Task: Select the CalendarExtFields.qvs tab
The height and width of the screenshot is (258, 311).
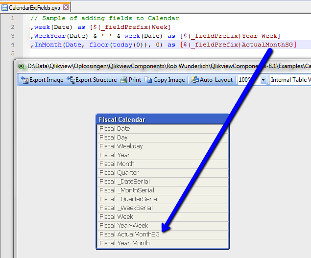Action: (34, 8)
